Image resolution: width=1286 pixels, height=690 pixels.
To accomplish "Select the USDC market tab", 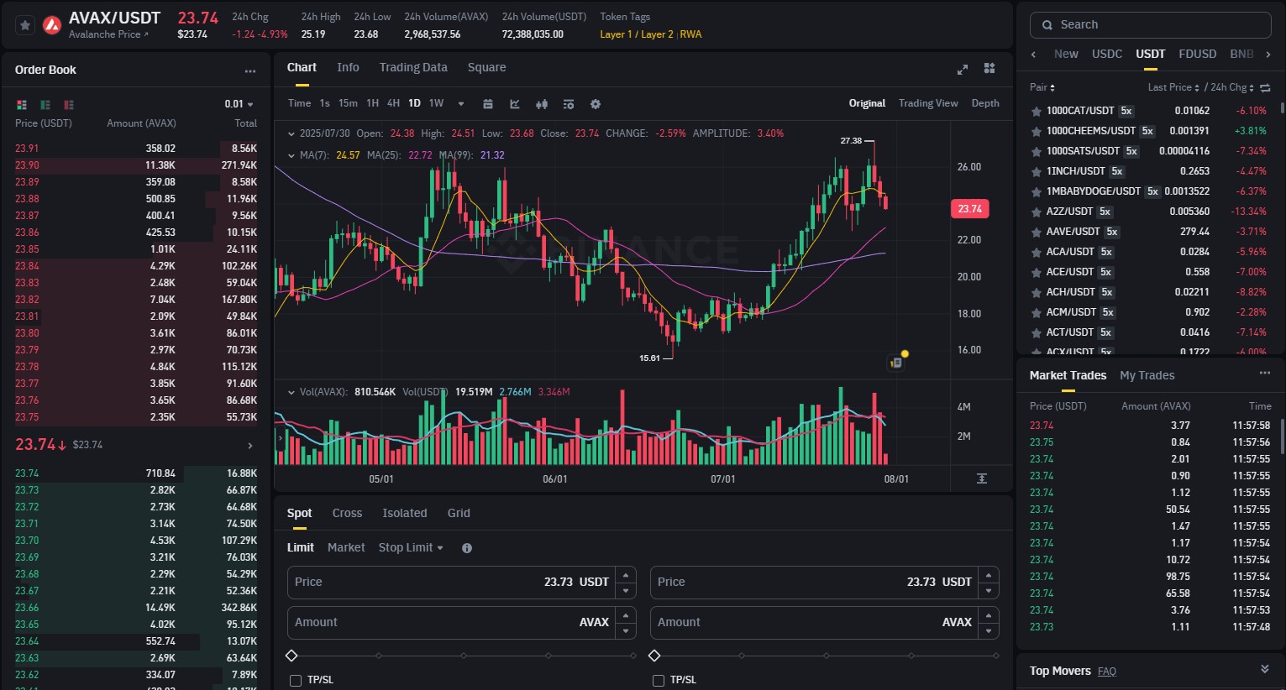I will [x=1107, y=54].
